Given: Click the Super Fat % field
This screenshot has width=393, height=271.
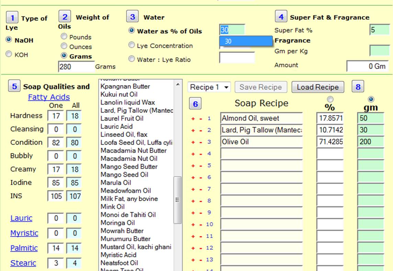Looking at the screenshot, I should [x=380, y=30].
